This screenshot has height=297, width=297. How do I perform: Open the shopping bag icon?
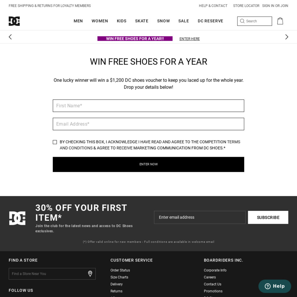(x=280, y=21)
